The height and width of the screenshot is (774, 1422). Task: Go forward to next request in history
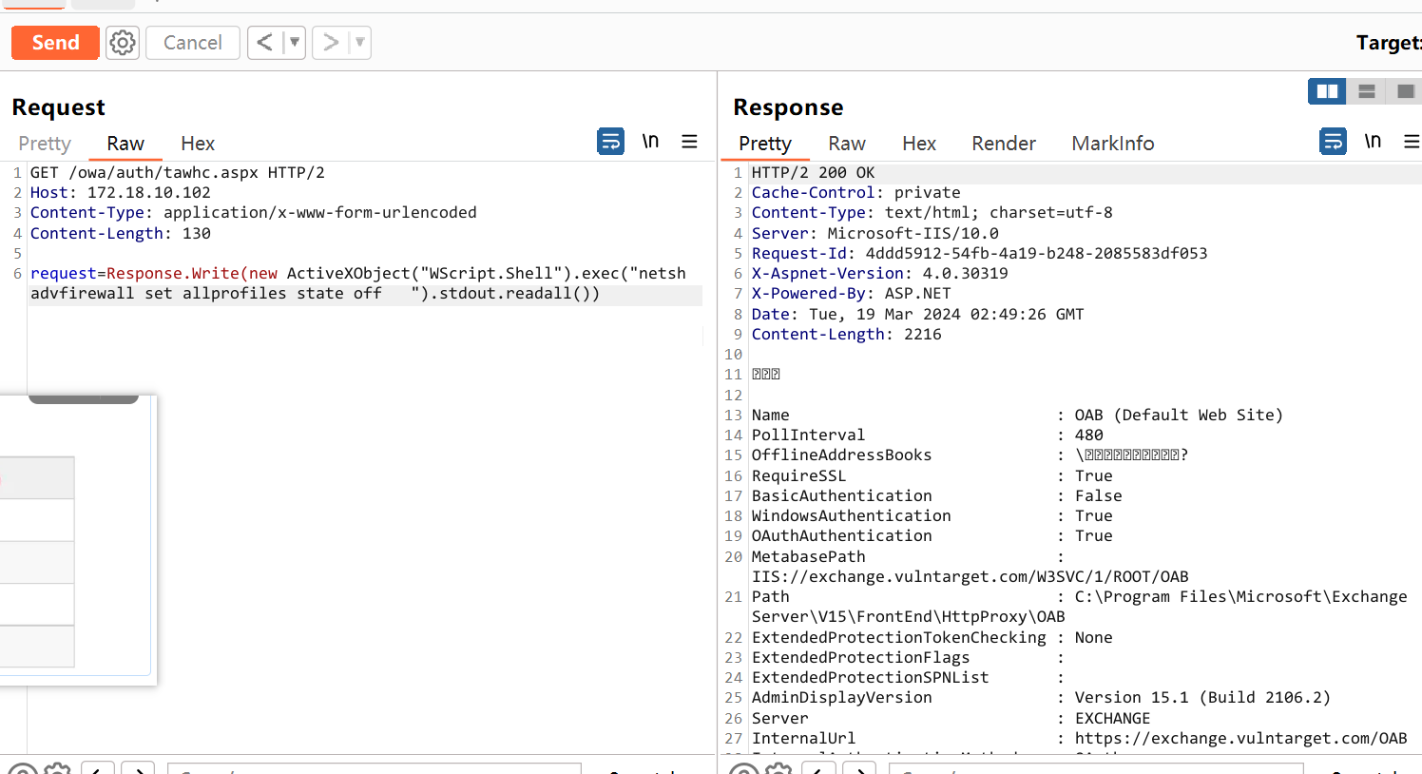pyautogui.click(x=330, y=43)
